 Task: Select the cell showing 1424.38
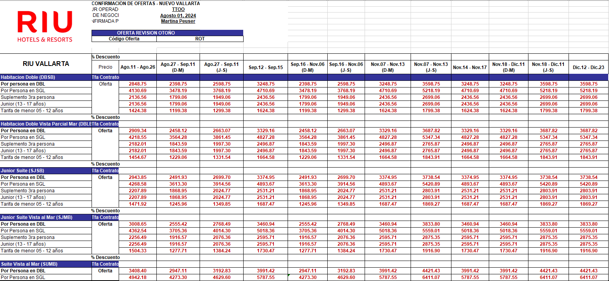point(138,111)
